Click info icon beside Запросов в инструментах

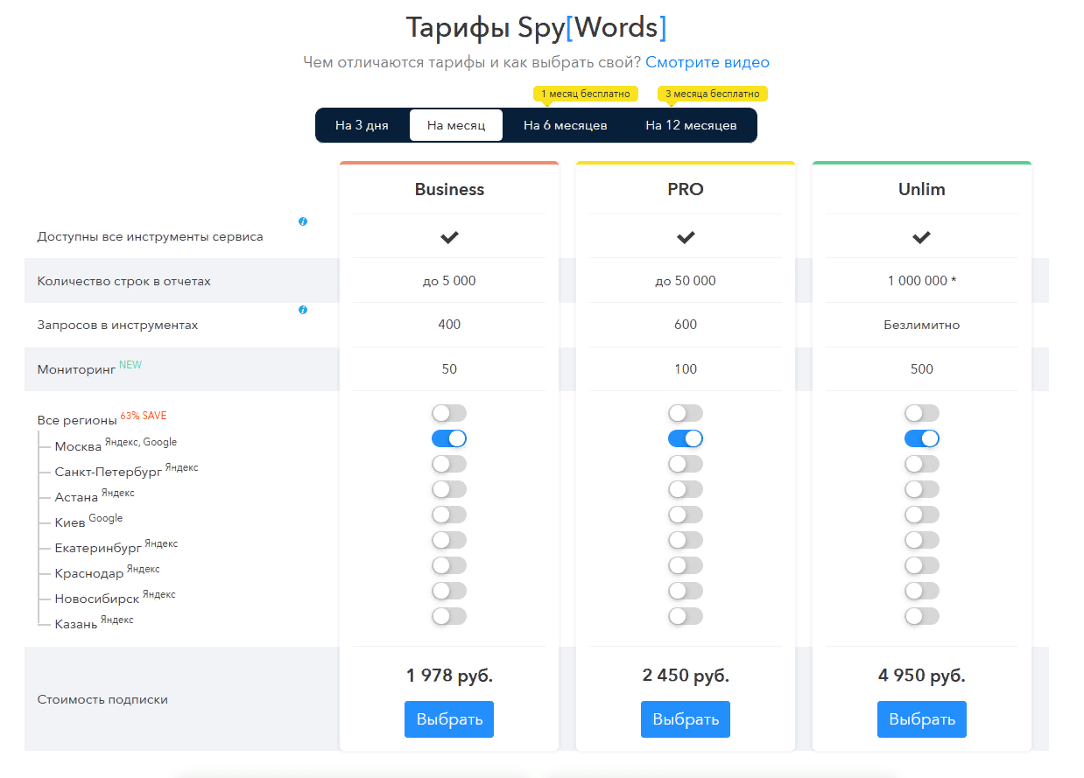pos(303,310)
